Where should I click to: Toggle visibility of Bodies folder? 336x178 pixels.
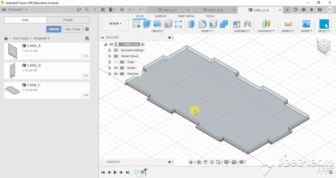[x=116, y=68]
